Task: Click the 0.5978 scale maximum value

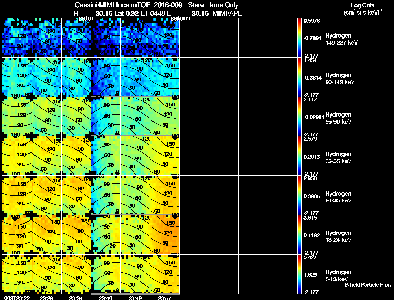Action: (x=312, y=21)
